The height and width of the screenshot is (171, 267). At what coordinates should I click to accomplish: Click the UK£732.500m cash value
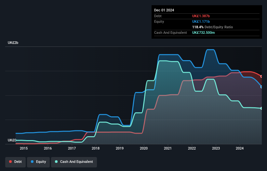(x=203, y=33)
